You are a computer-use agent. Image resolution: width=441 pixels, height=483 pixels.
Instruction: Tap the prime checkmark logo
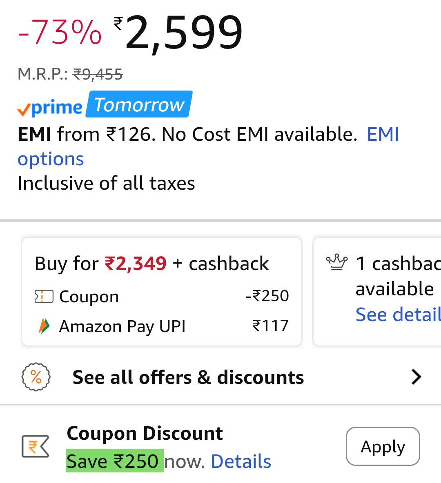tap(50, 107)
